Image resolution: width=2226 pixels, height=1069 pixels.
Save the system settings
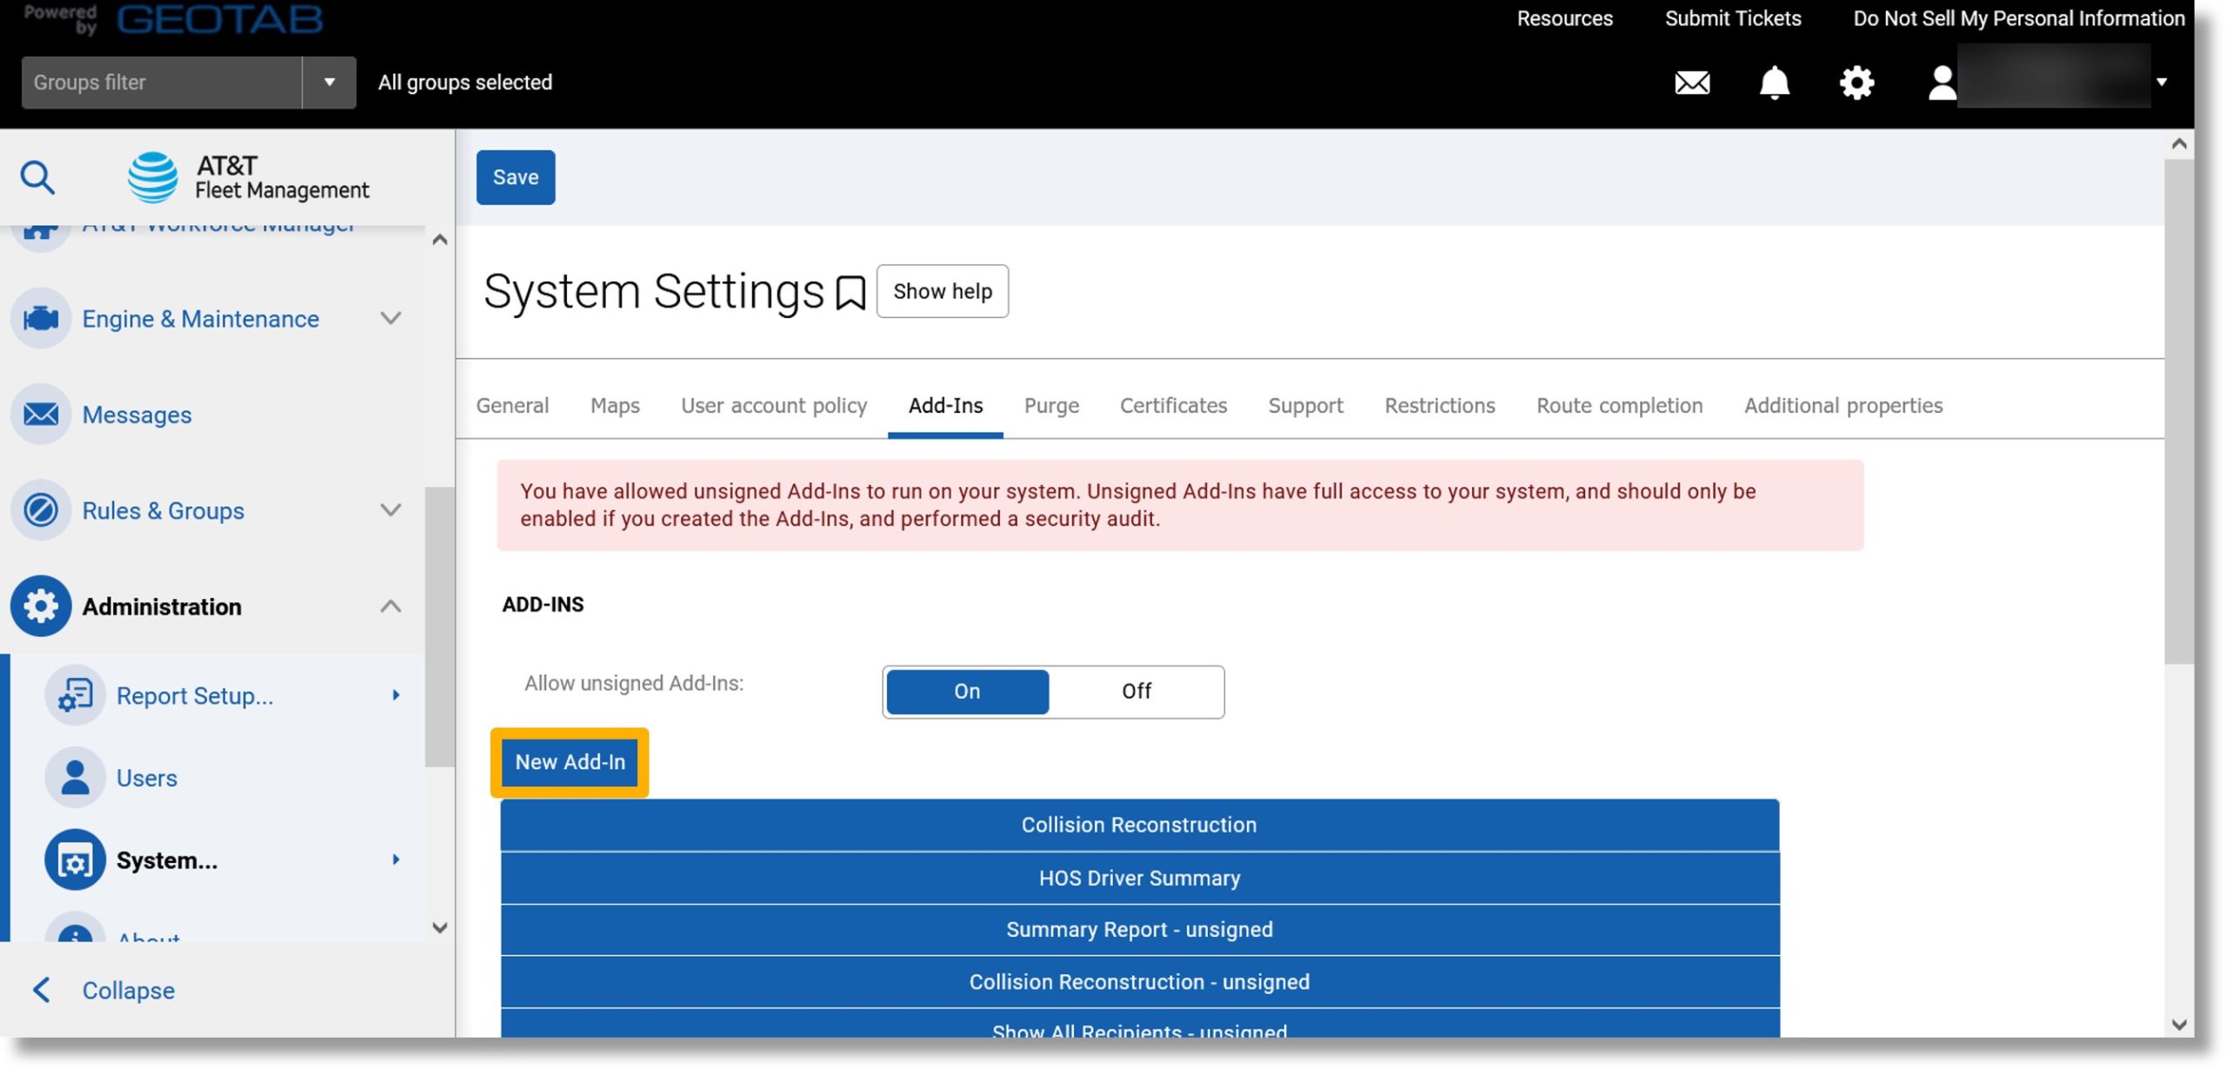click(516, 176)
